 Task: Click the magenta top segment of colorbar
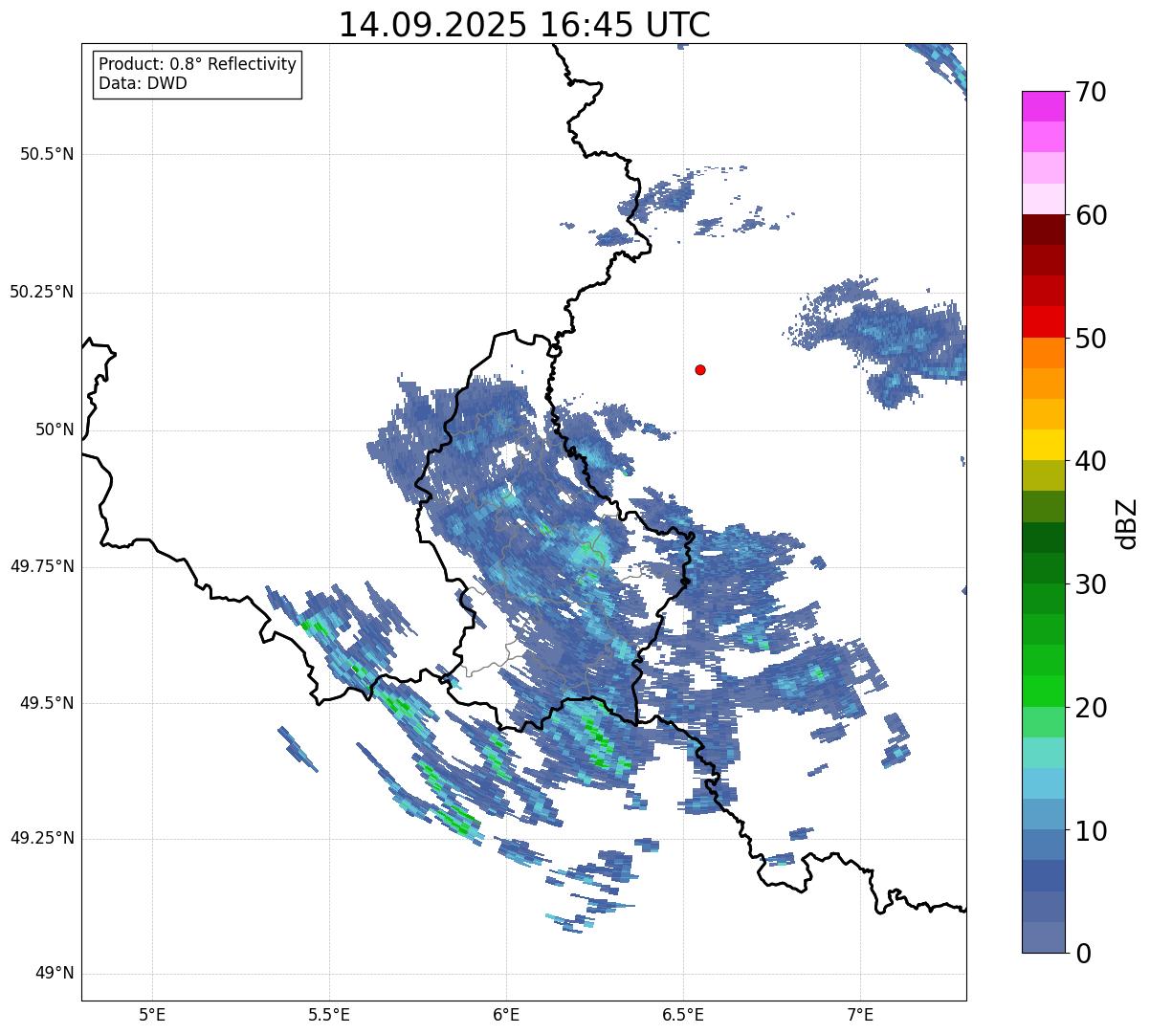point(1043,106)
